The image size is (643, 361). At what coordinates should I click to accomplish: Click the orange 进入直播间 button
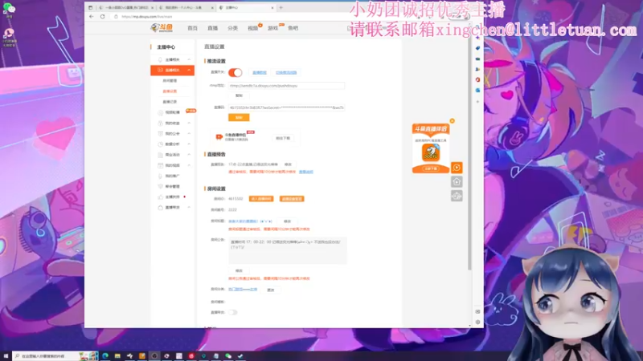click(260, 199)
